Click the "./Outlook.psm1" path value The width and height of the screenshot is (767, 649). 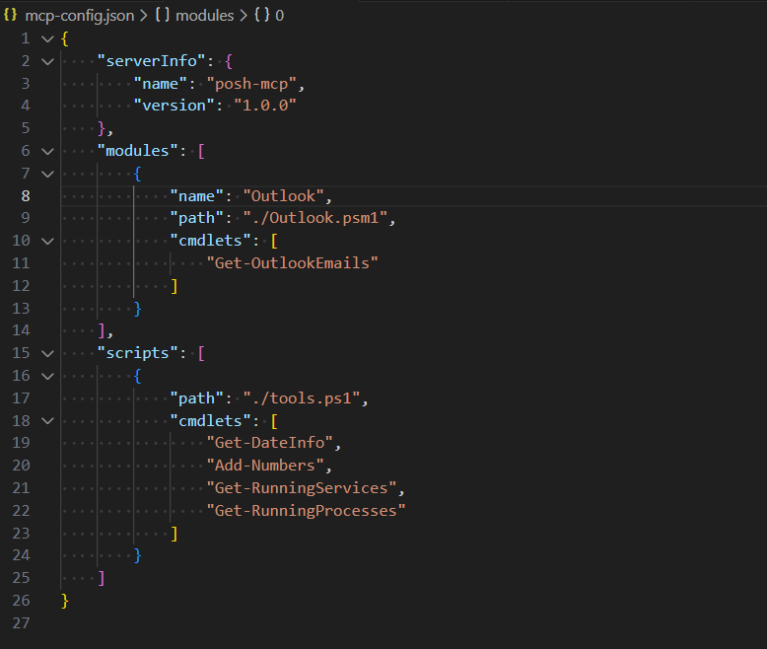[315, 217]
